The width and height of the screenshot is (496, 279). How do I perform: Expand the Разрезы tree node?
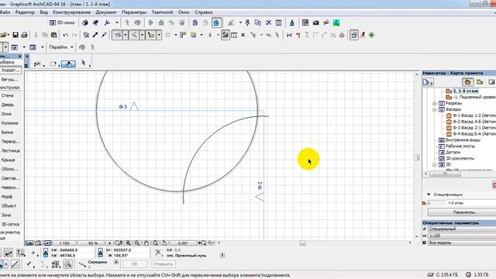[434, 103]
